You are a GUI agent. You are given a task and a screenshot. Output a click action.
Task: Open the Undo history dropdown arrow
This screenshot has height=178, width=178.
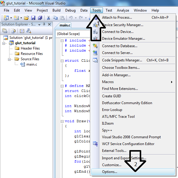click(x=76, y=18)
